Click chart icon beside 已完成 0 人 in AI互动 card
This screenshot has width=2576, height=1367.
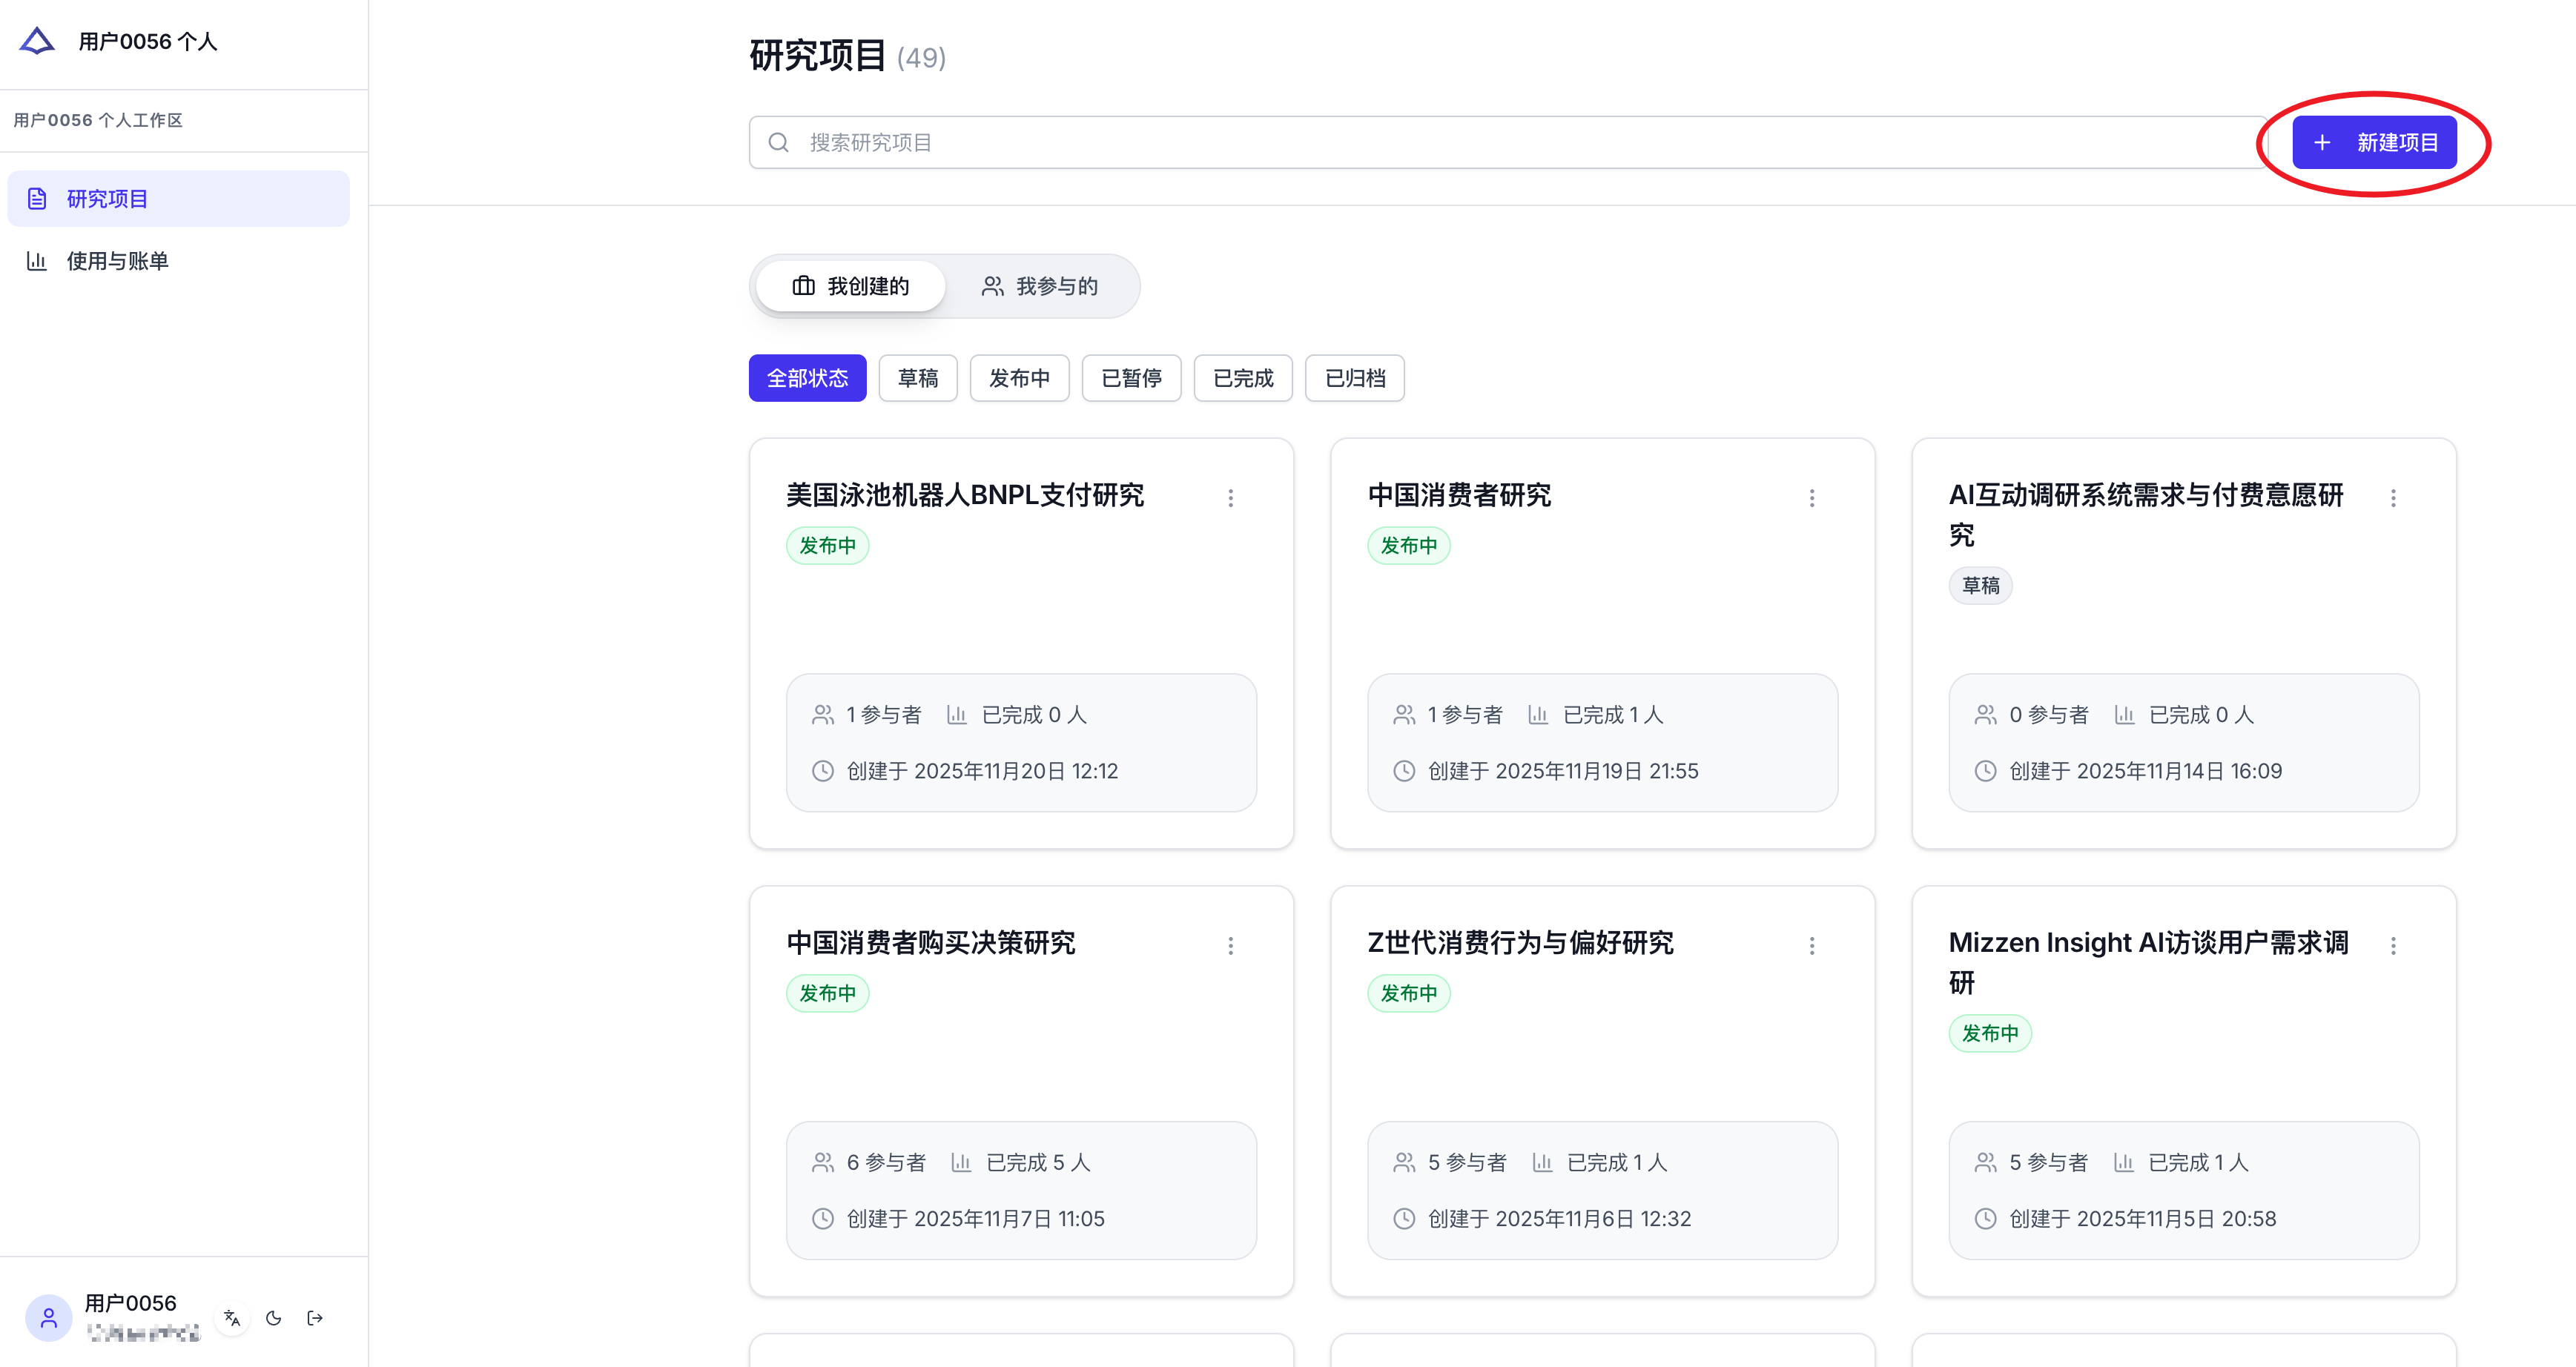[2124, 714]
